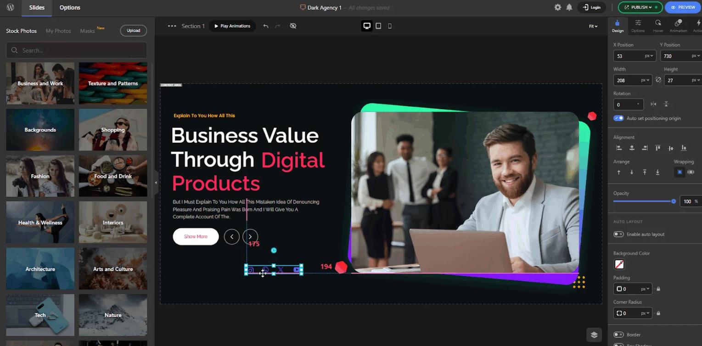Click the Play Animations button
Viewport: 702px width, 346px height.
tap(232, 26)
